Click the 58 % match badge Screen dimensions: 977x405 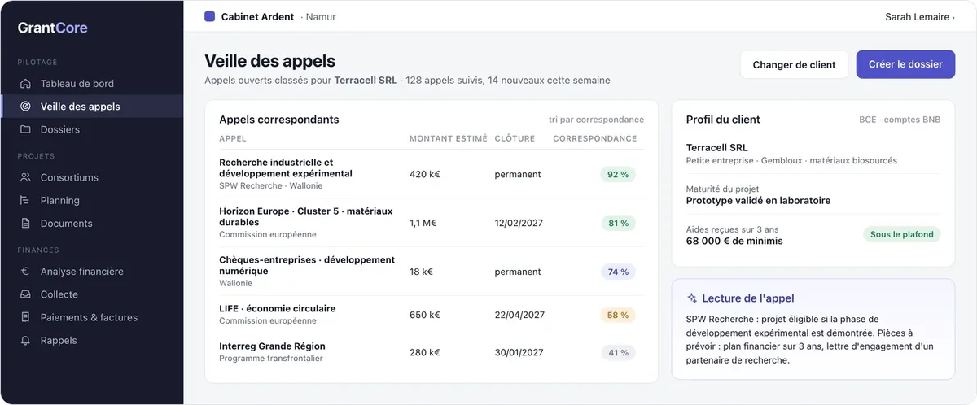[x=619, y=315]
